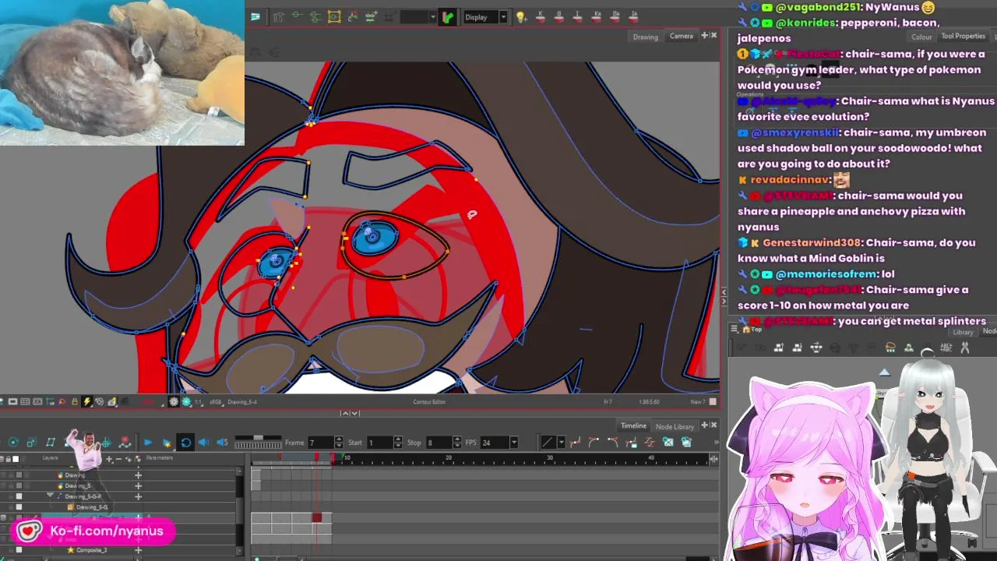The width and height of the screenshot is (997, 561).
Task: Click the red 'B' deformation icon
Action: 559,17
